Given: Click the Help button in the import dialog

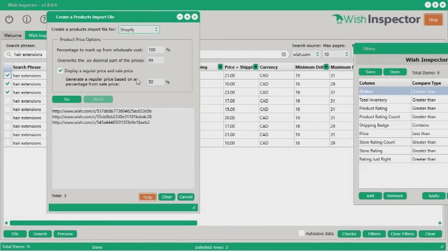Looking at the screenshot, I should tap(147, 197).
